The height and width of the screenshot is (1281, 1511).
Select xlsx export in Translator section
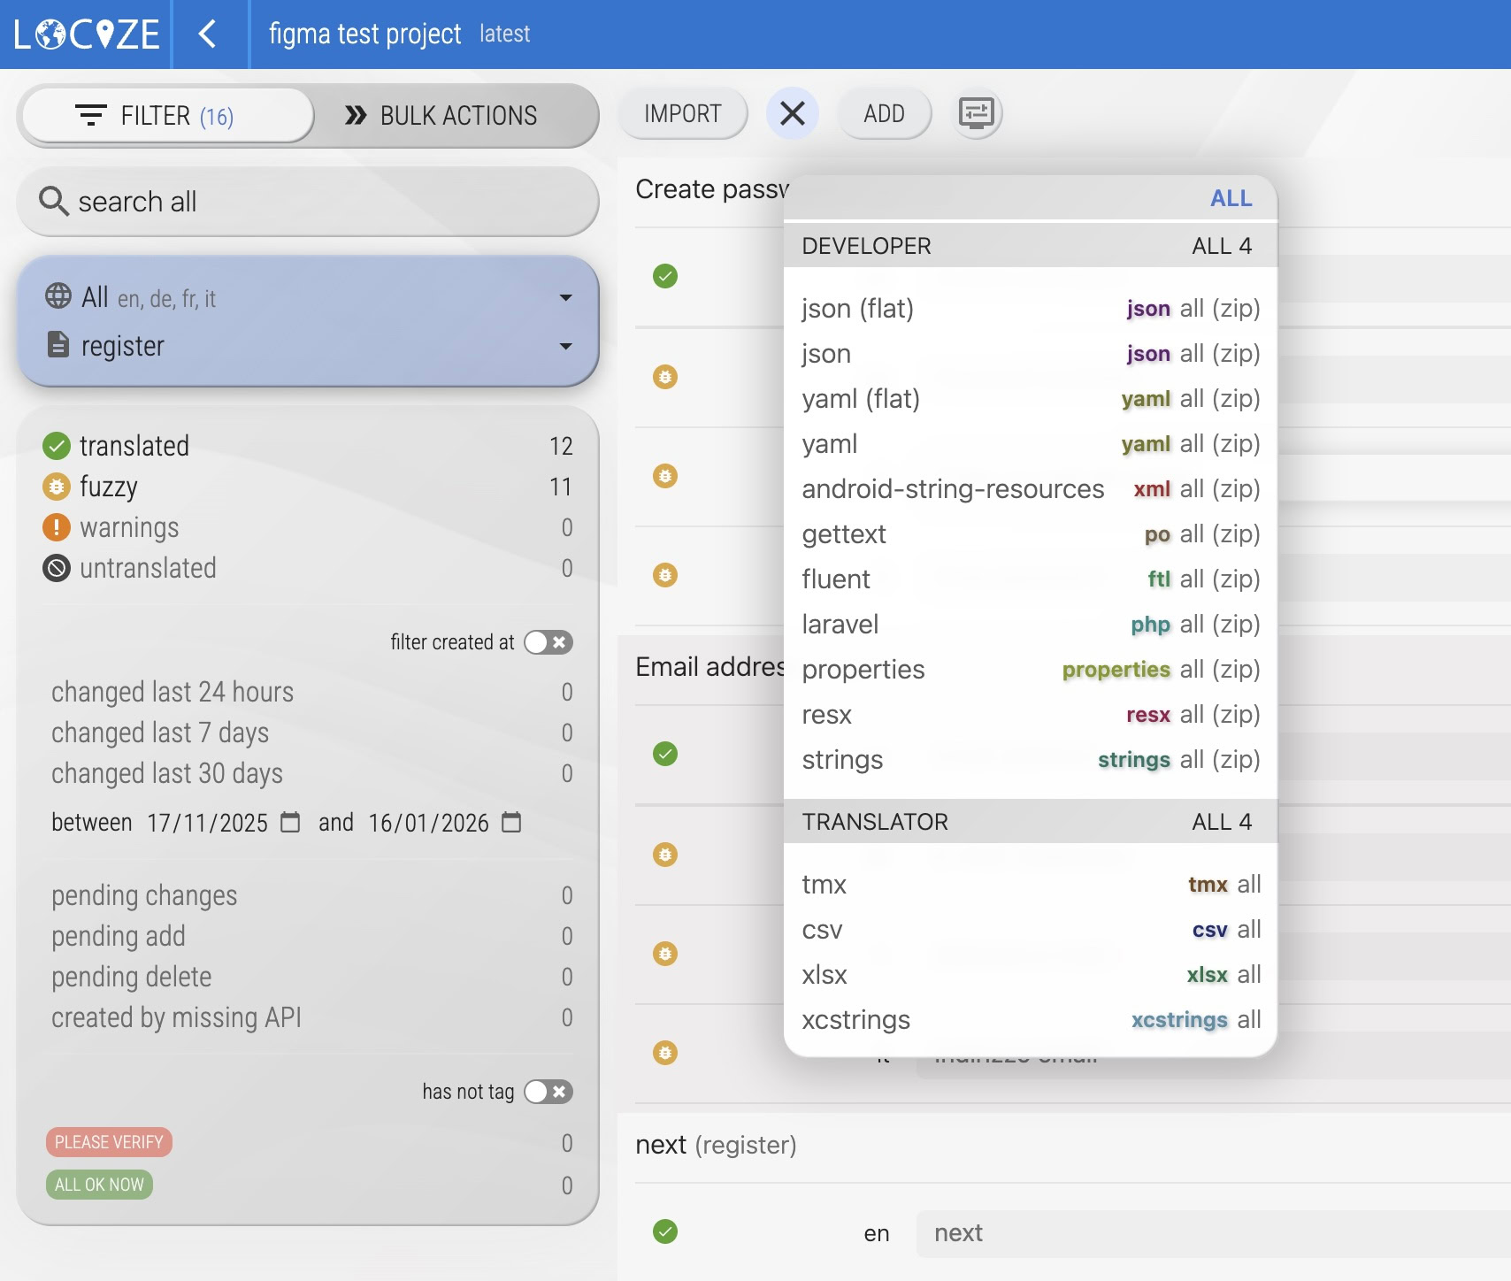click(825, 975)
